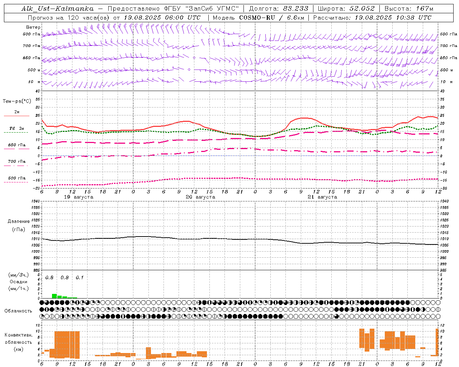Click the Давление pressure label
Image resolution: width=459 pixels, height=367 pixels.
click(19, 221)
